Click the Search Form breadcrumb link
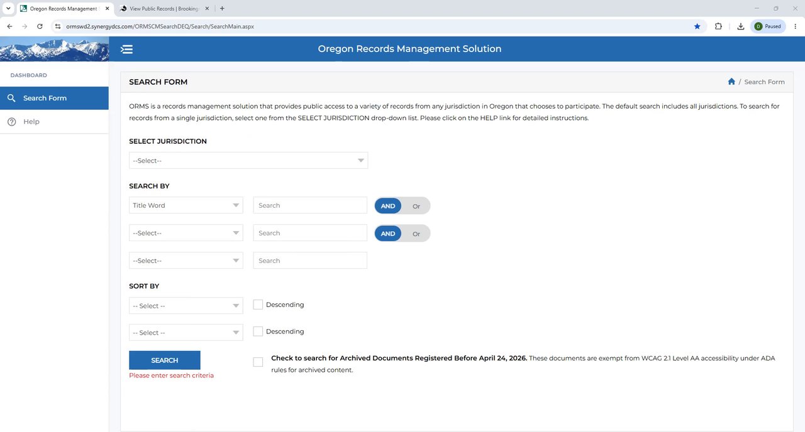This screenshot has width=805, height=432. pyautogui.click(x=764, y=82)
